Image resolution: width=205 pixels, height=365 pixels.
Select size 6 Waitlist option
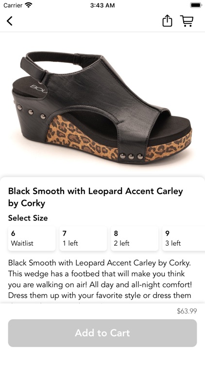pos(32,238)
